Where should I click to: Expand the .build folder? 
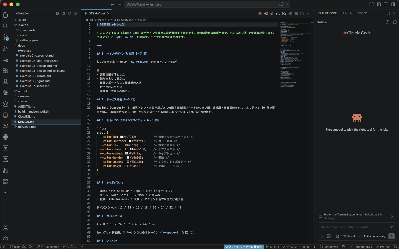[46, 20]
